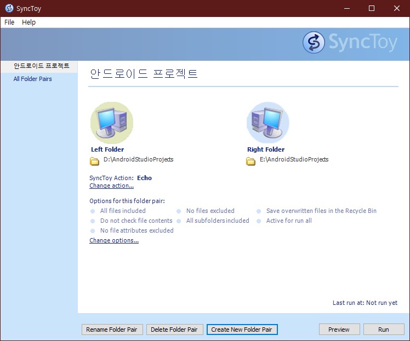
Task: Click the Run button
Action: (x=384, y=330)
